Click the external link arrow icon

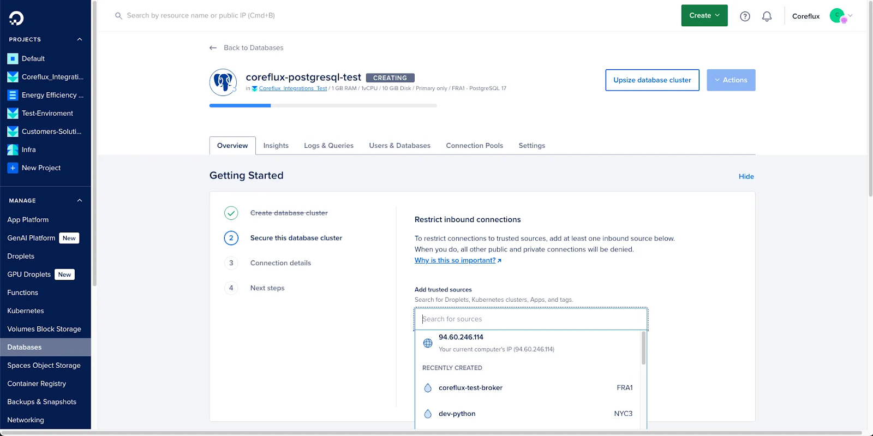coord(499,261)
